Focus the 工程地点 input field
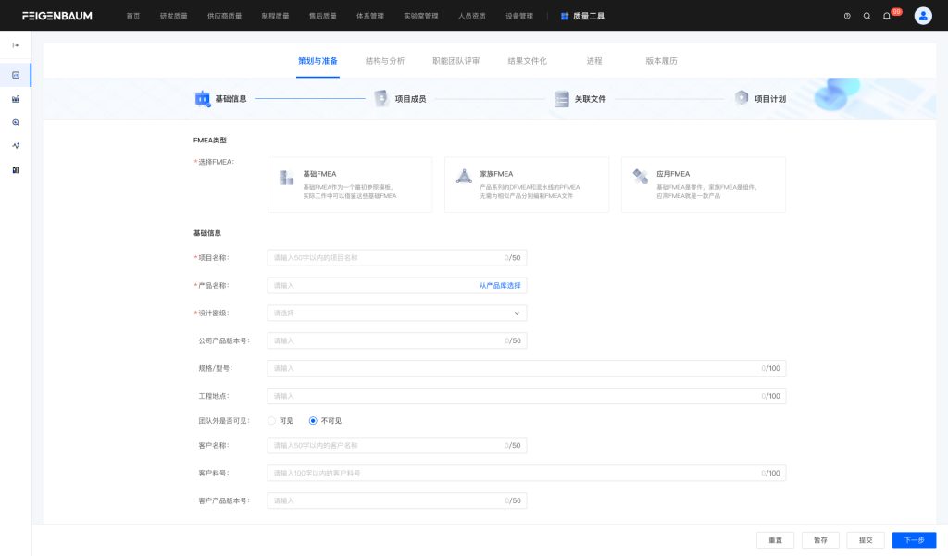 (x=527, y=396)
